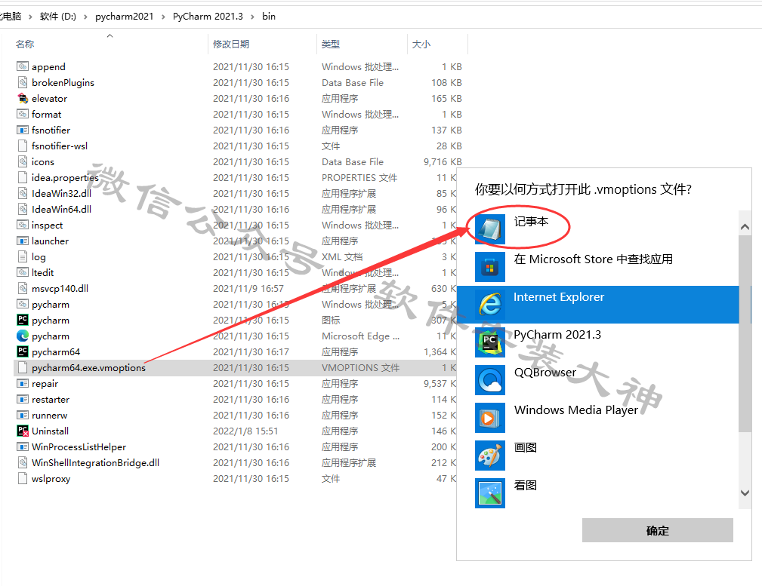Select the 看图 list entry
Screen dimensions: 762x586
coord(597,492)
